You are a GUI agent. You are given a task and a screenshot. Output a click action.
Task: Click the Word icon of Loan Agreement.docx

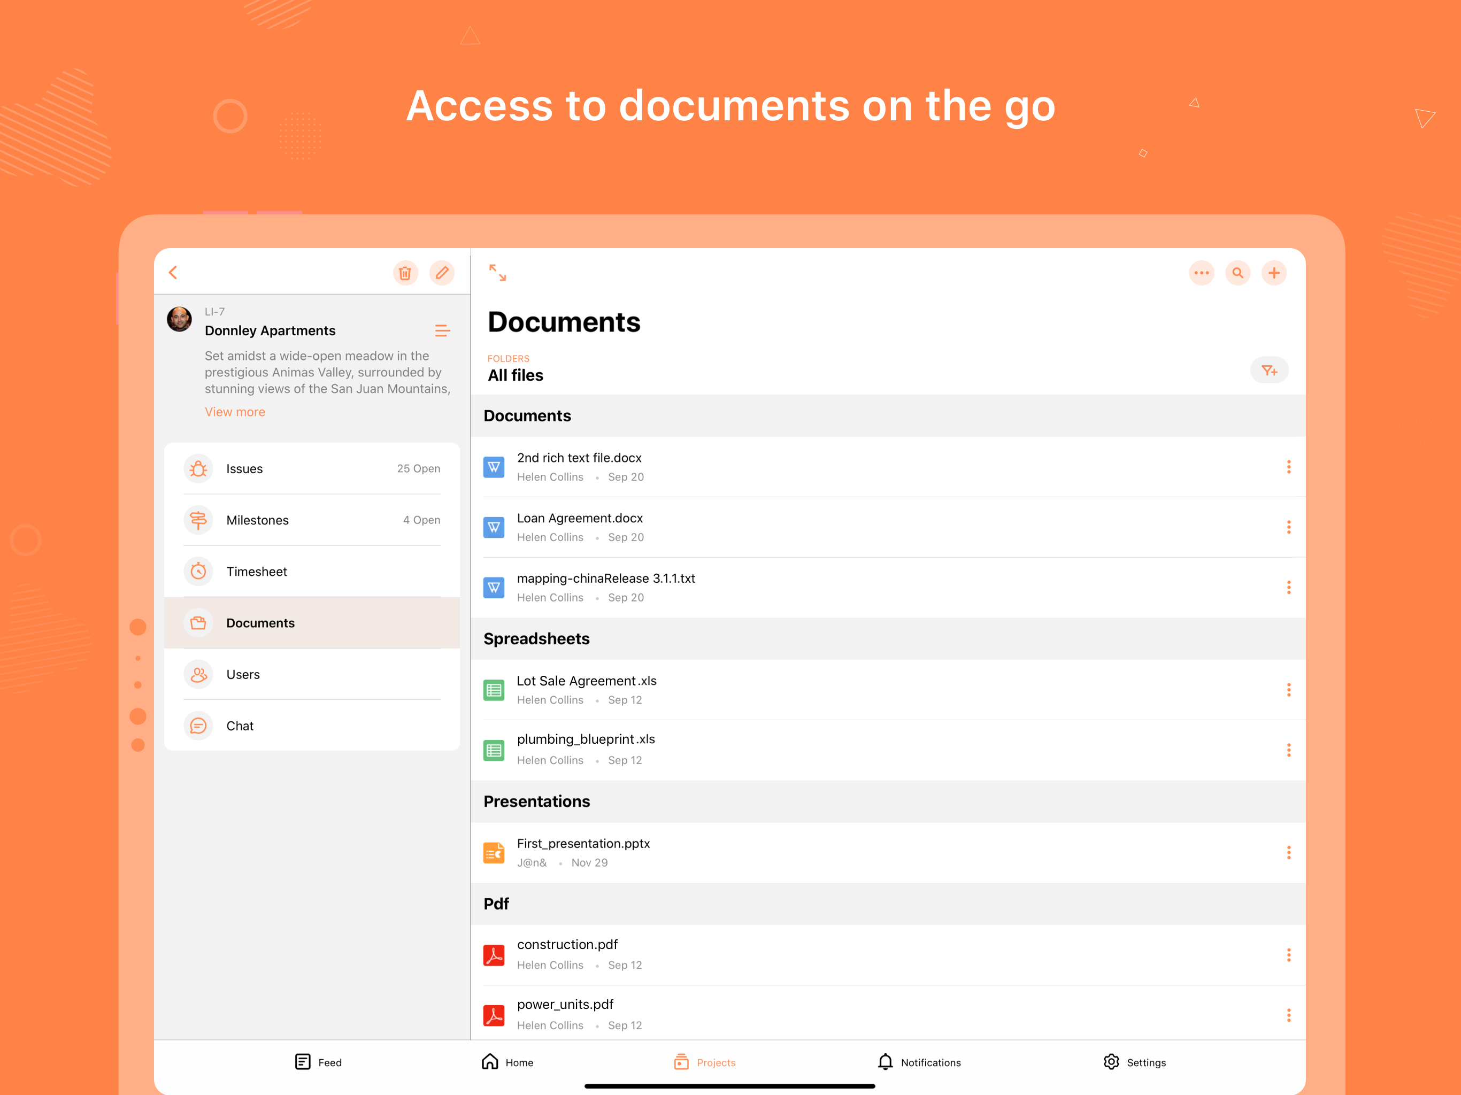[494, 528]
